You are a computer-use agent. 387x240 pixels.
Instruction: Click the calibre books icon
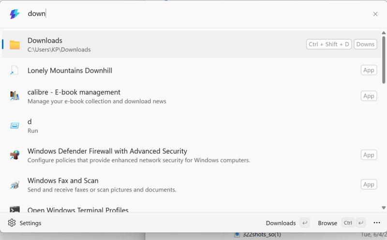(x=15, y=96)
